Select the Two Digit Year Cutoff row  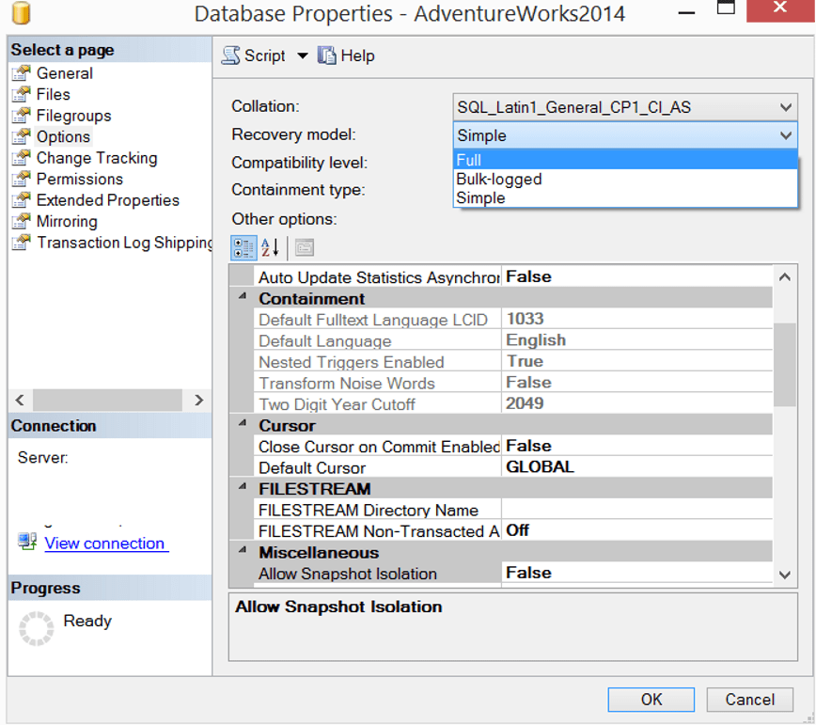tap(513, 404)
